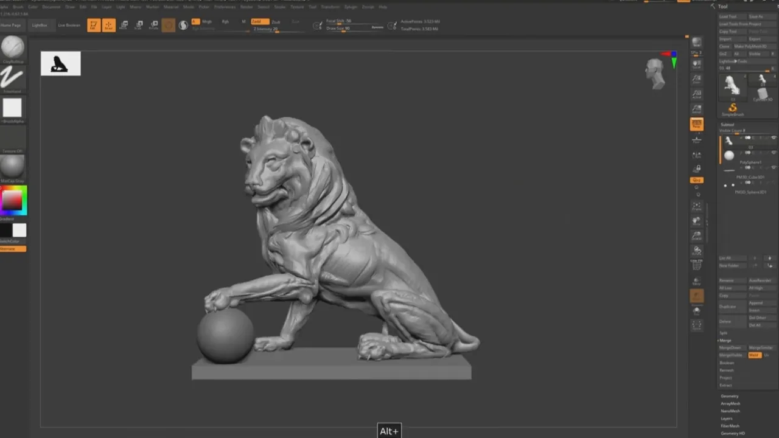Select the Move transform tool

coord(124,25)
